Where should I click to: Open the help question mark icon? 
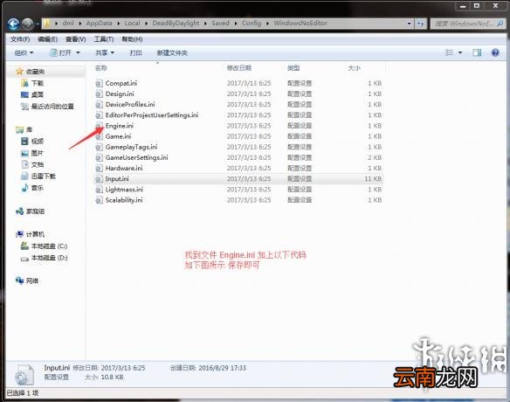point(495,52)
